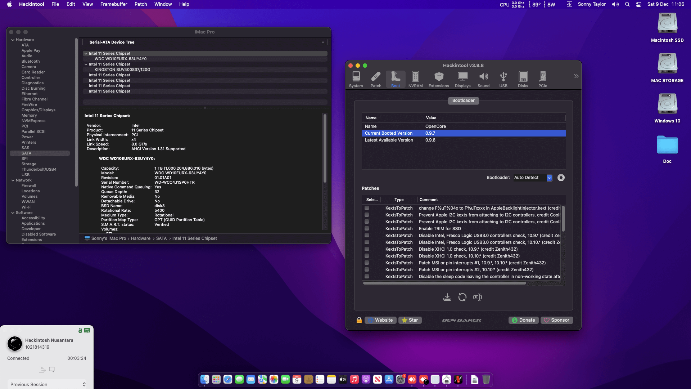The height and width of the screenshot is (389, 691).
Task: Switch to the PCIe section
Action: click(542, 79)
